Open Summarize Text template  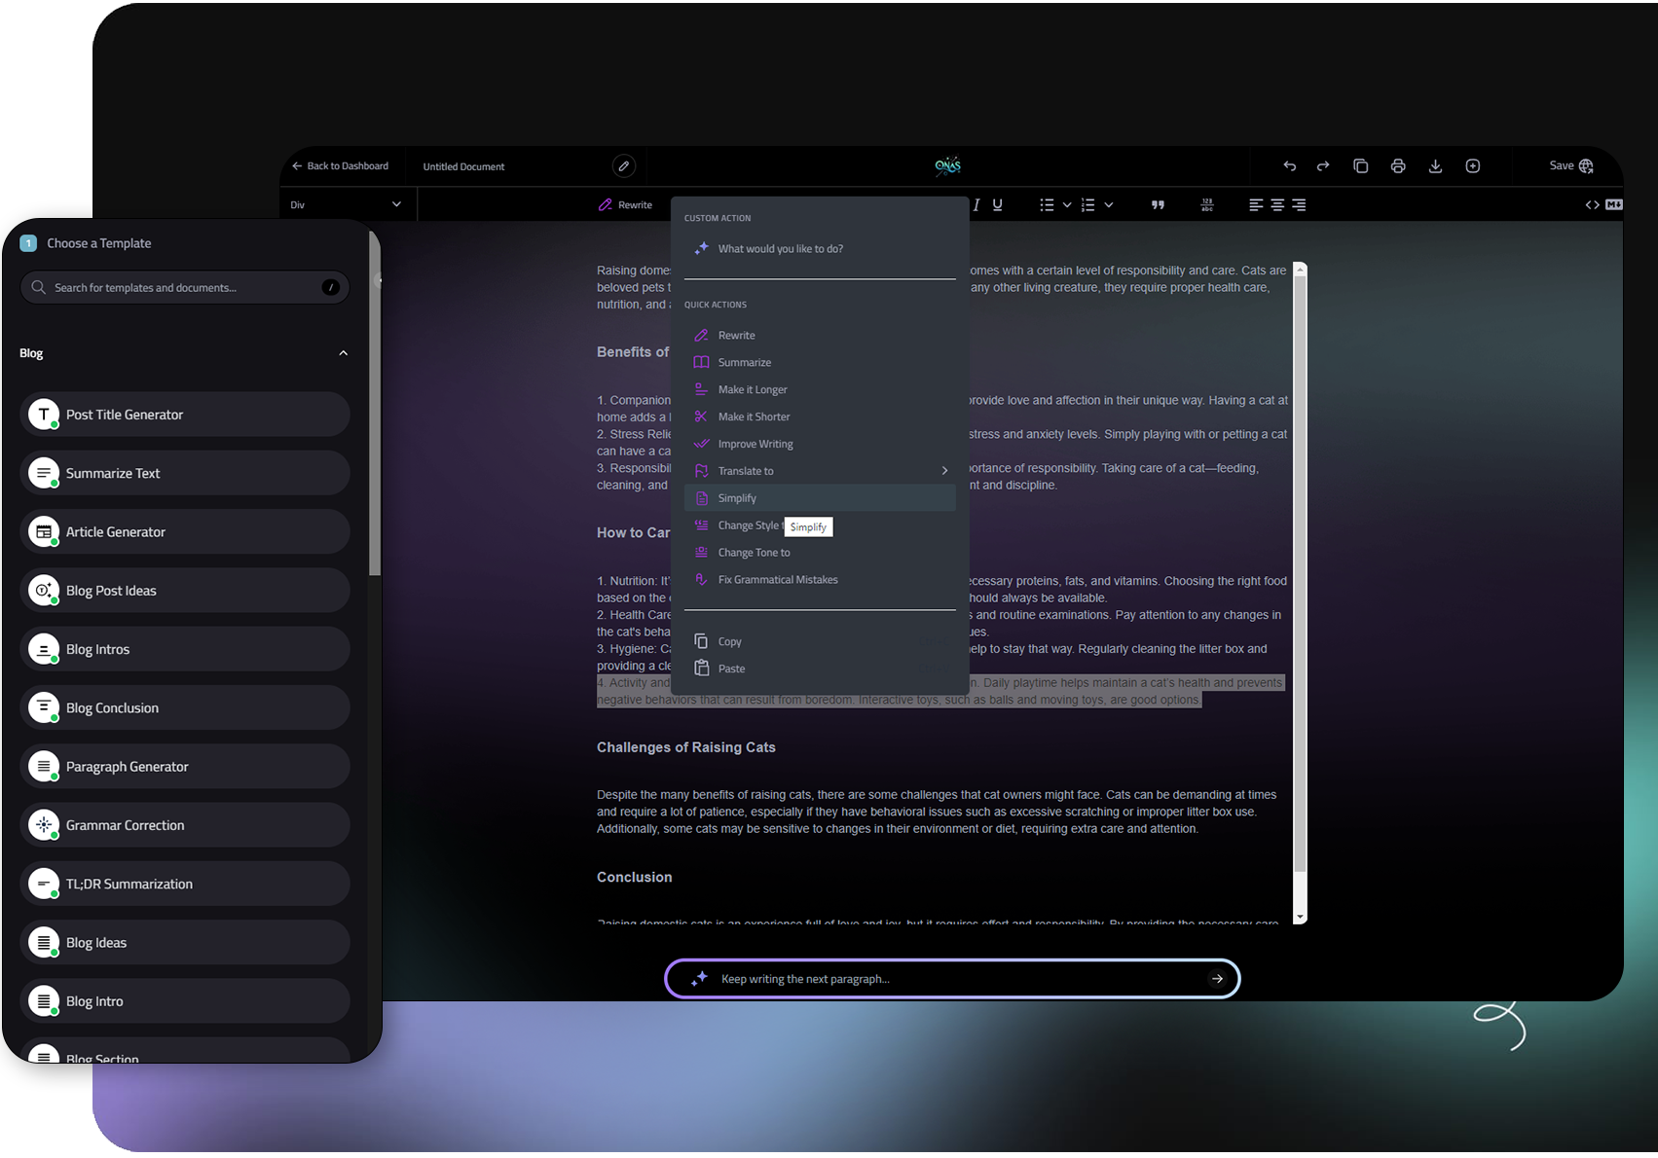pyautogui.click(x=185, y=473)
